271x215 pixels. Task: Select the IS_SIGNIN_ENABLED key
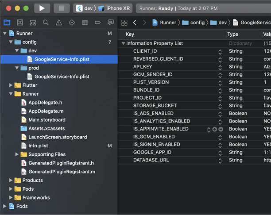click(x=157, y=144)
